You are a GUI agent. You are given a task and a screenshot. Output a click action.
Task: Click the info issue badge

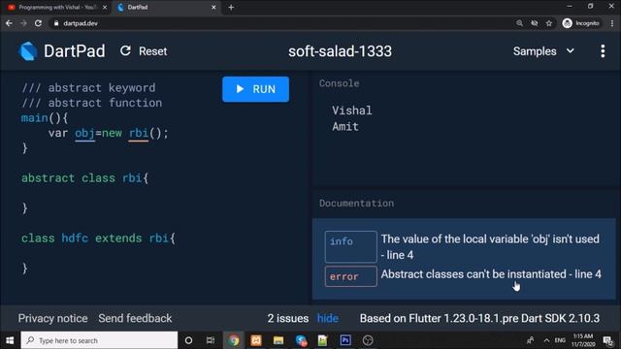pos(350,246)
